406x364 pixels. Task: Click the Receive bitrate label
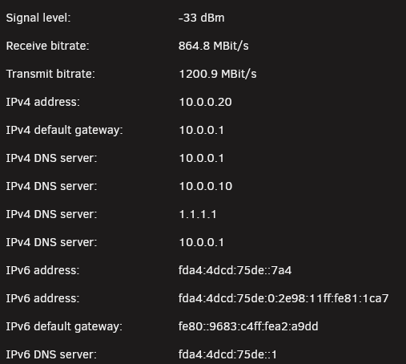pos(47,46)
